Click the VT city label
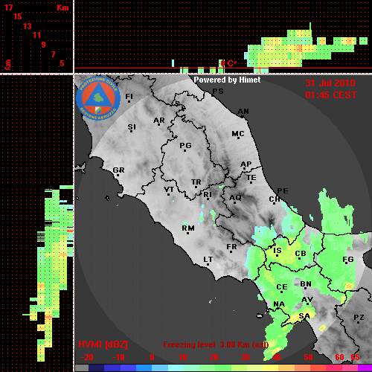Screen dimensions: 372x372 pos(169,190)
